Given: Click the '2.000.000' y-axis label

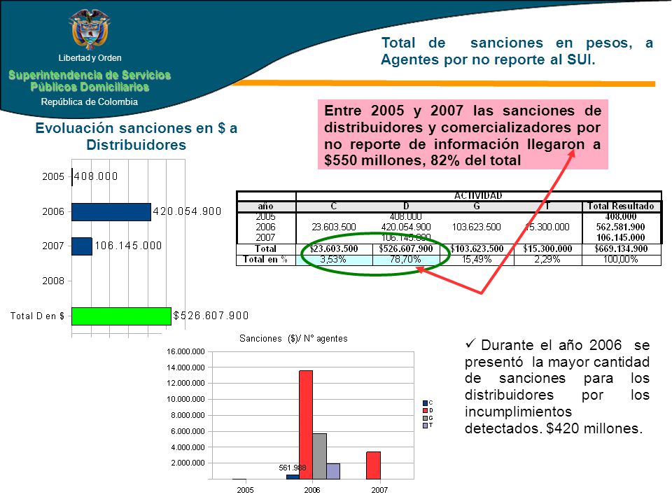Looking at the screenshot, I should [188, 463].
